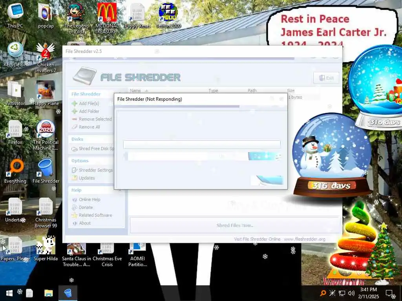Open the Windows Start menu
The image size is (402, 301).
click(9, 293)
